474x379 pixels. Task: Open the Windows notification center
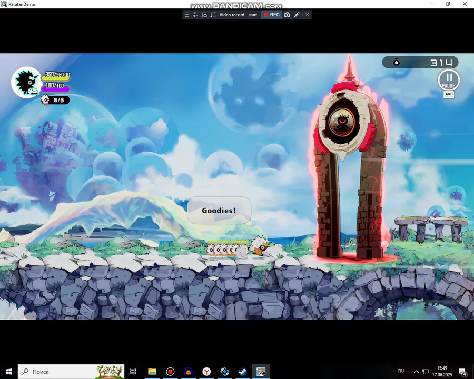click(x=462, y=372)
